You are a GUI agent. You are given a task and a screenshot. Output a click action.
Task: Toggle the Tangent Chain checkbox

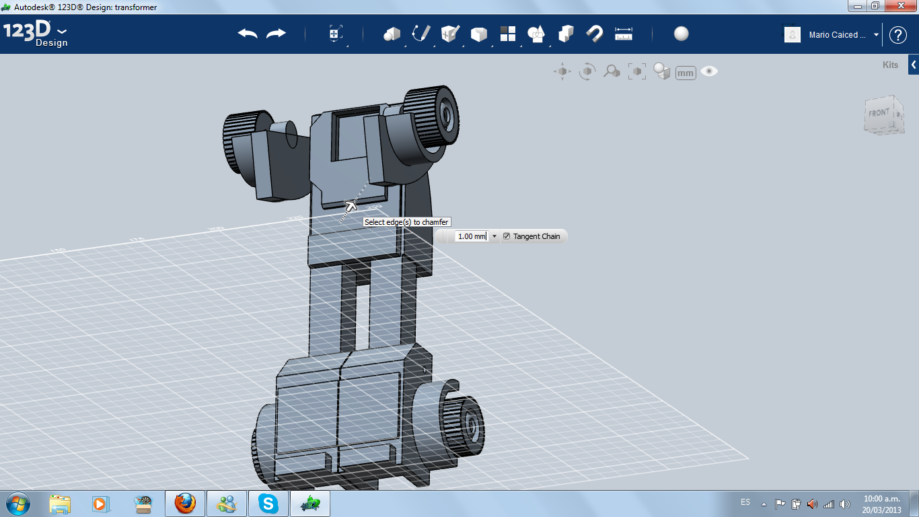pyautogui.click(x=507, y=236)
